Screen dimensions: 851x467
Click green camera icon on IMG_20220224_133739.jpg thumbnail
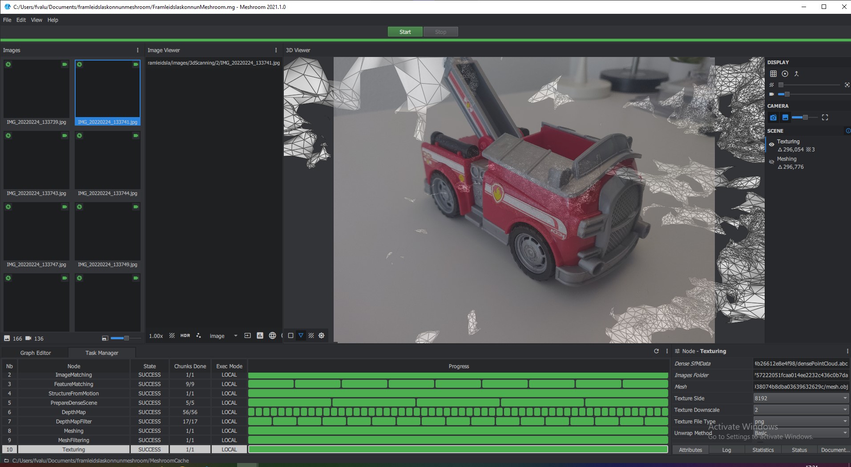65,65
